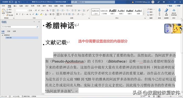Click Increase Font Size icon
This screenshot has height=98, width=183.
[36, 10]
